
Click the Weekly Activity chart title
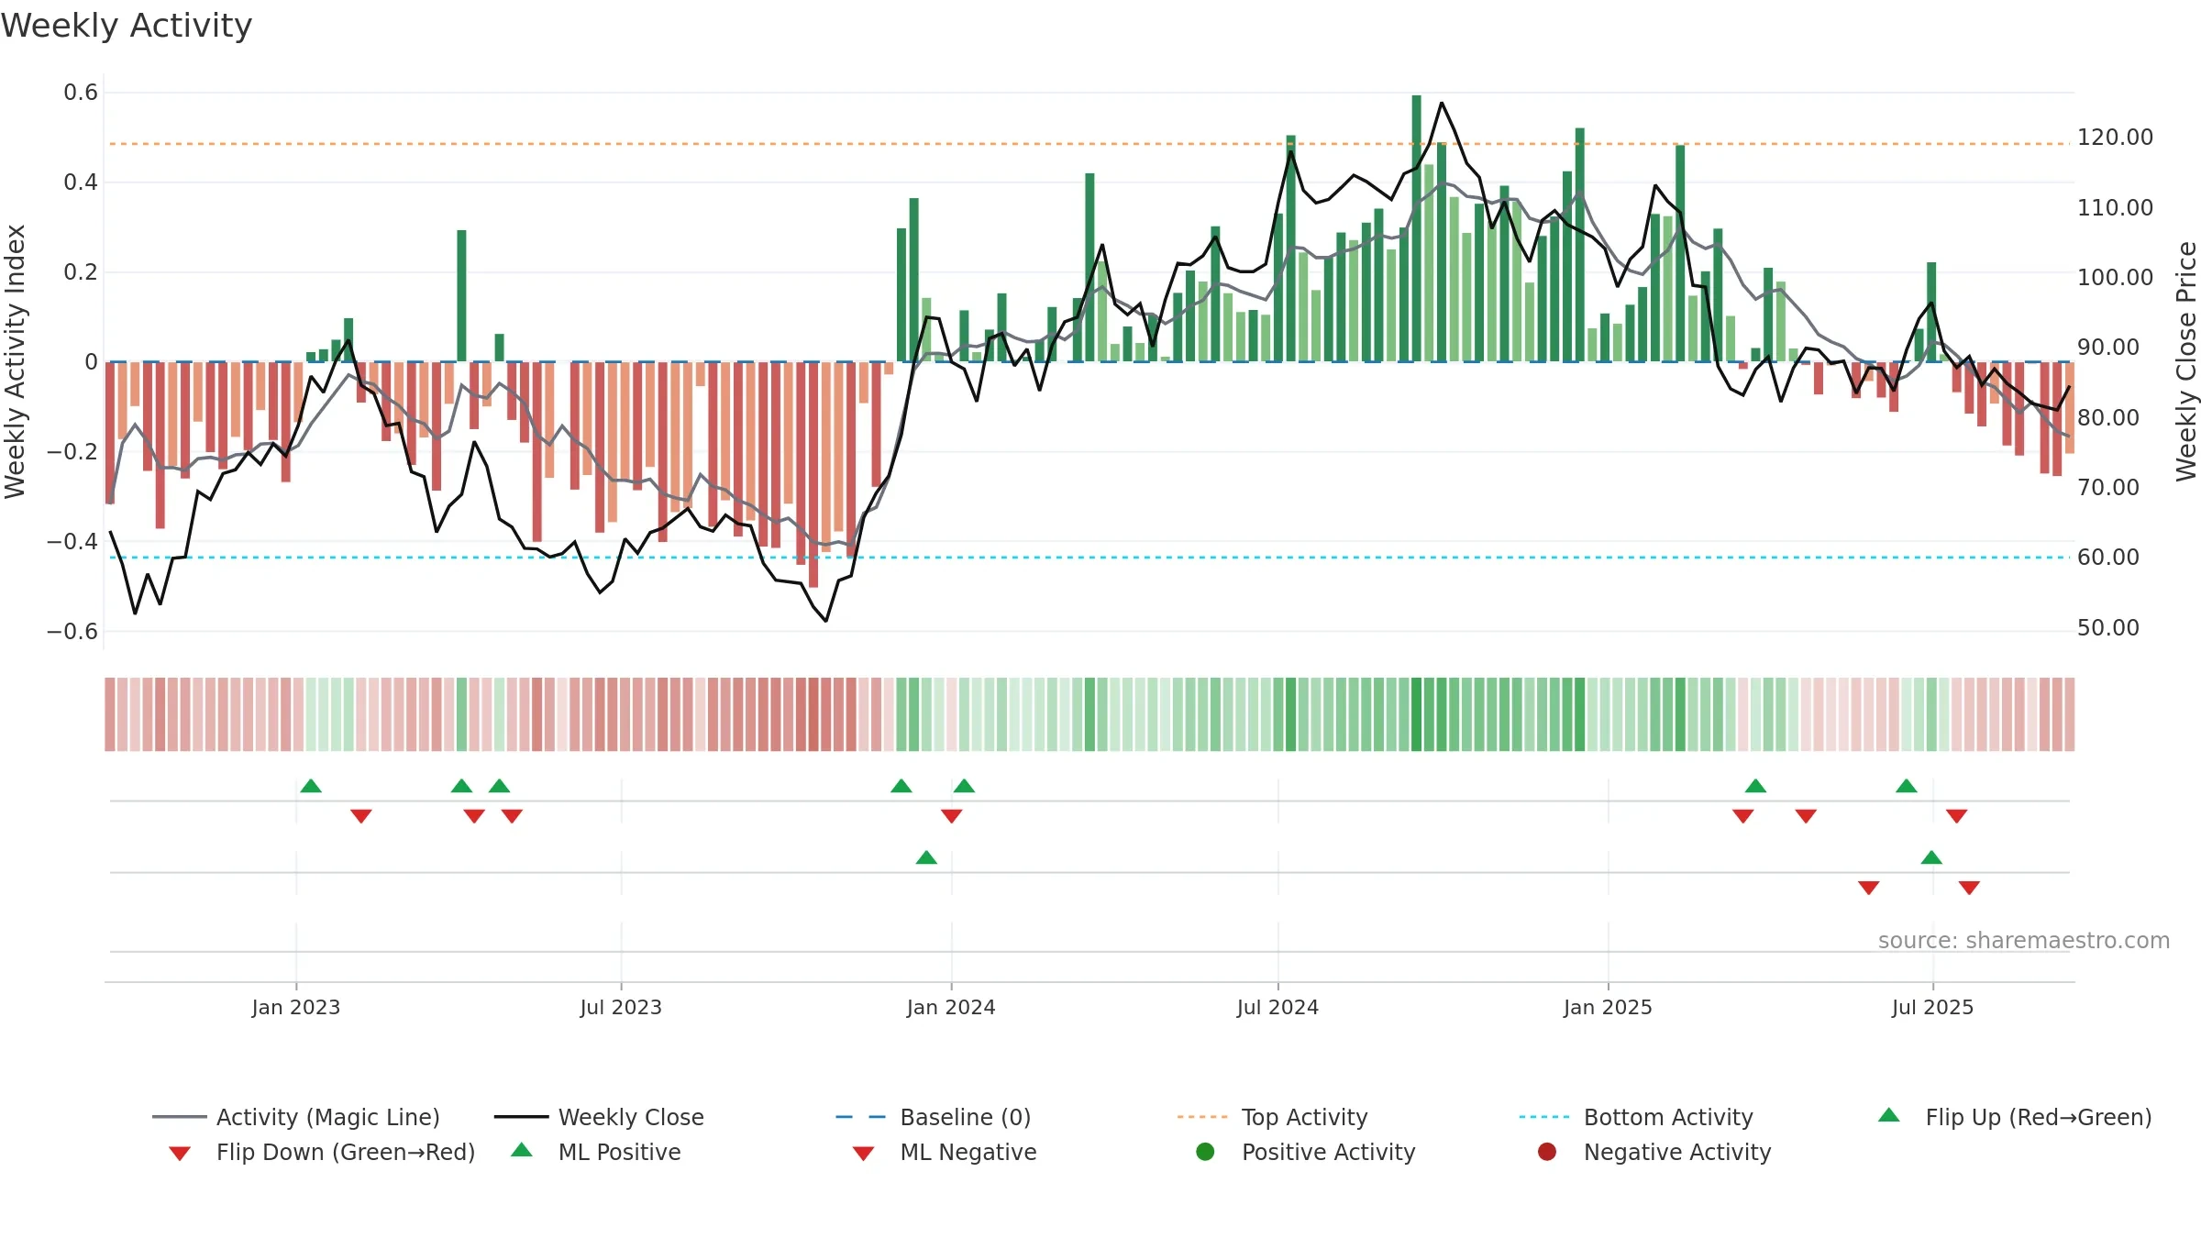(x=127, y=26)
